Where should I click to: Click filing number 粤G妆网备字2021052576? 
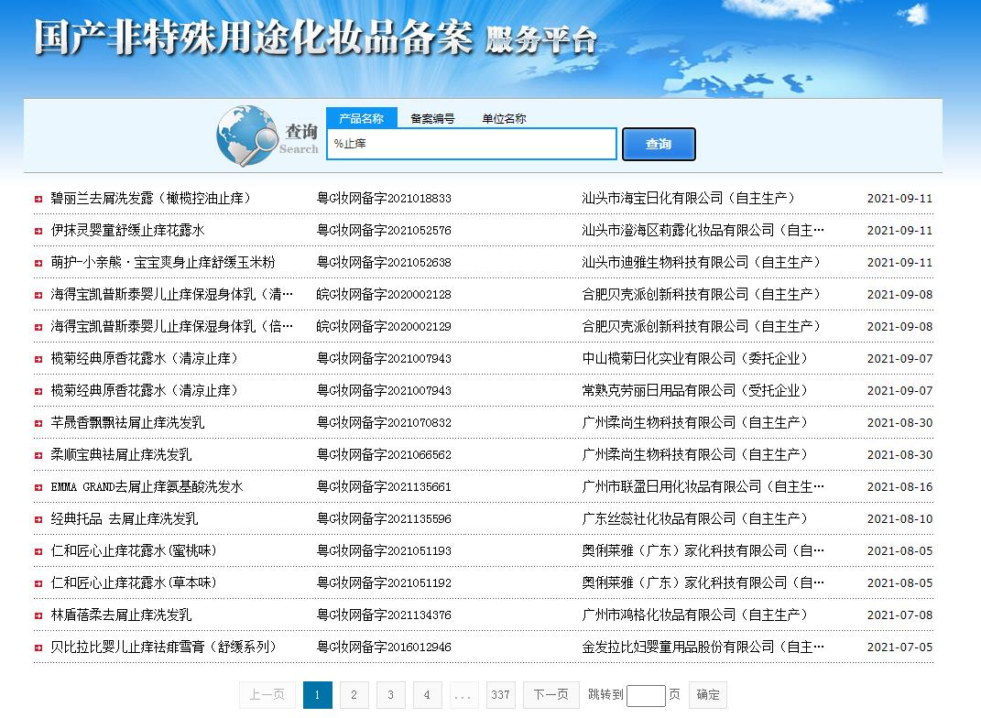384,230
